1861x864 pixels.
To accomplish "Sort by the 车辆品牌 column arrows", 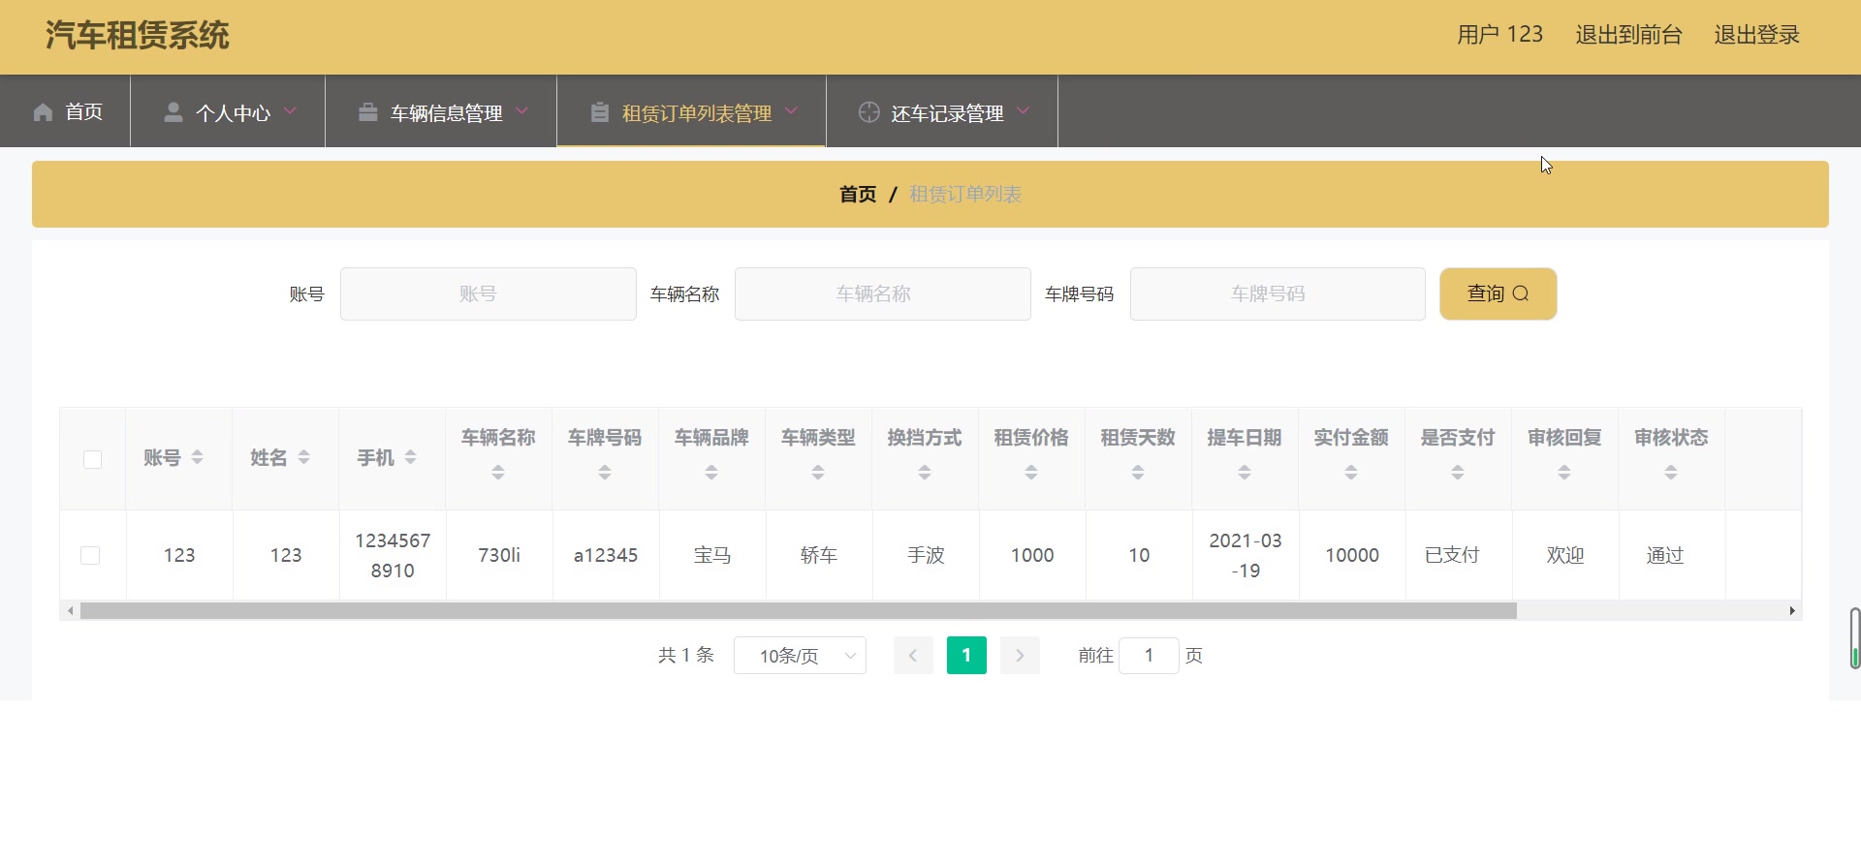I will coord(711,473).
